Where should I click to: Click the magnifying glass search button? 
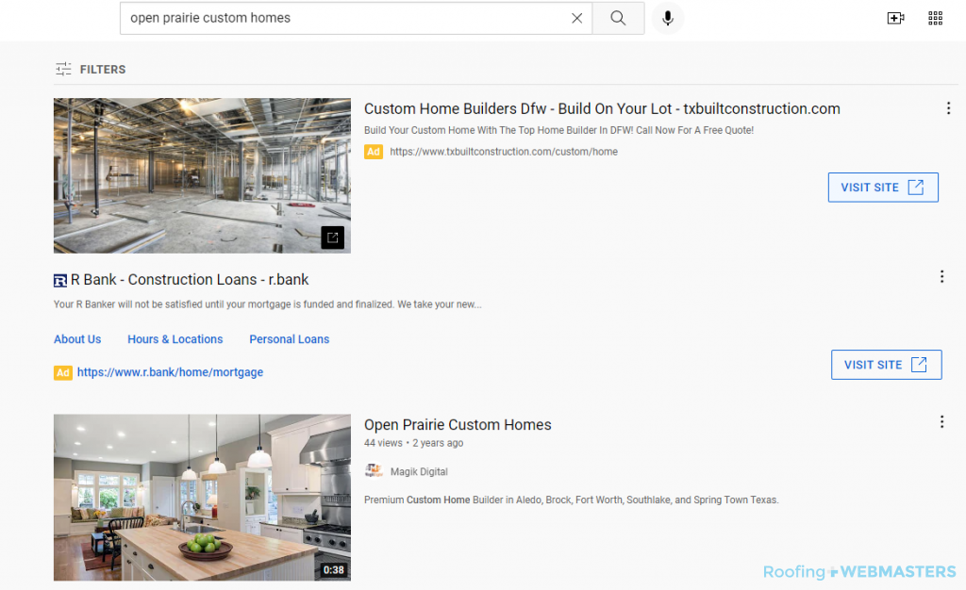[618, 19]
